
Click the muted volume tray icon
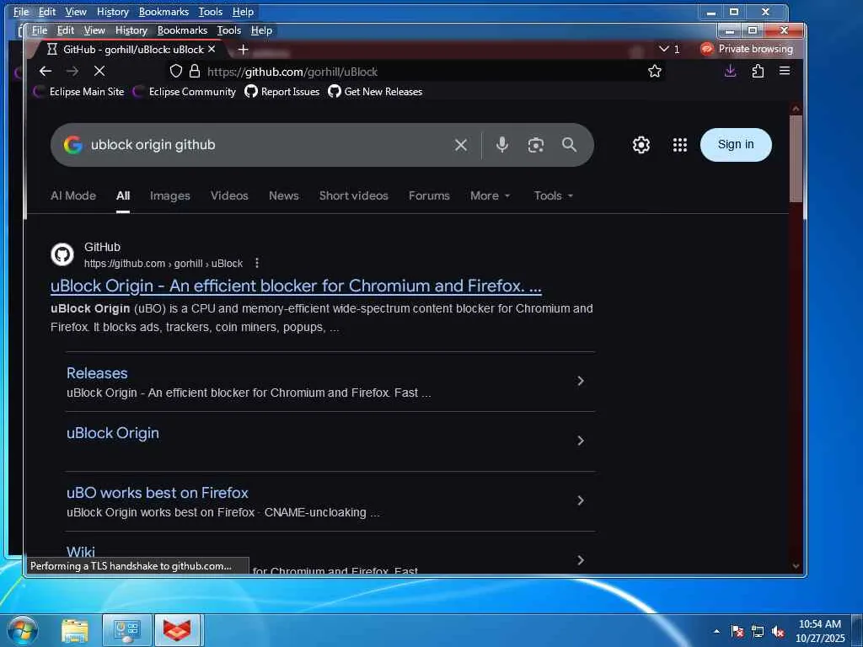778,631
